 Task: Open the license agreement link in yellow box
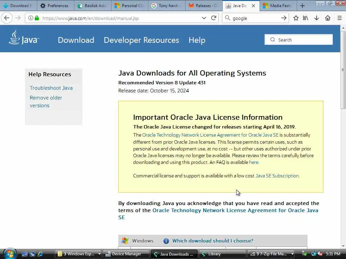(210, 135)
